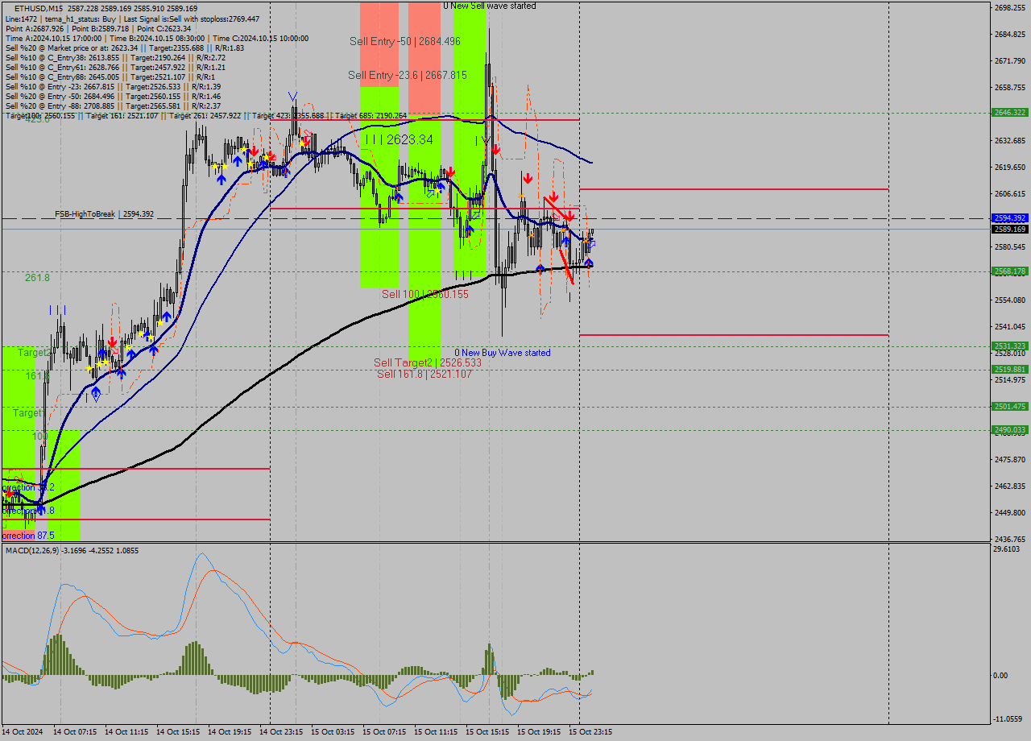The height and width of the screenshot is (741, 1031).
Task: Select the 'Sell %20 @ Entry -88' row
Action: 113,106
